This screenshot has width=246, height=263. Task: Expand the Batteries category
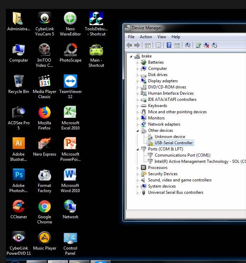(x=137, y=63)
